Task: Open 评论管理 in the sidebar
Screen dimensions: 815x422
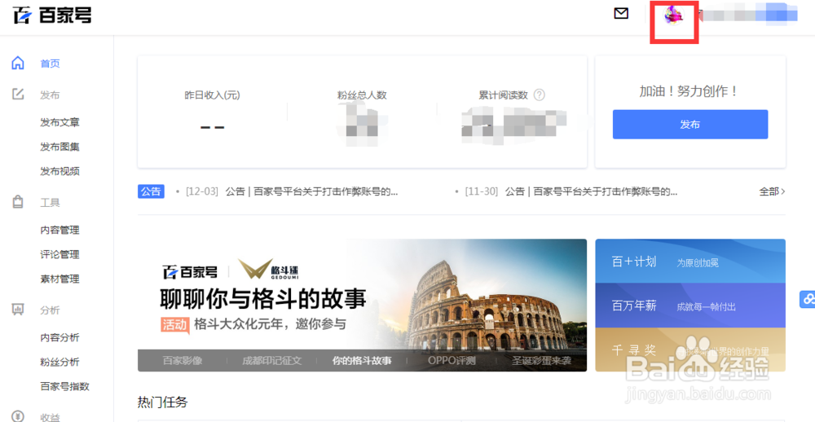Action: pyautogui.click(x=59, y=255)
